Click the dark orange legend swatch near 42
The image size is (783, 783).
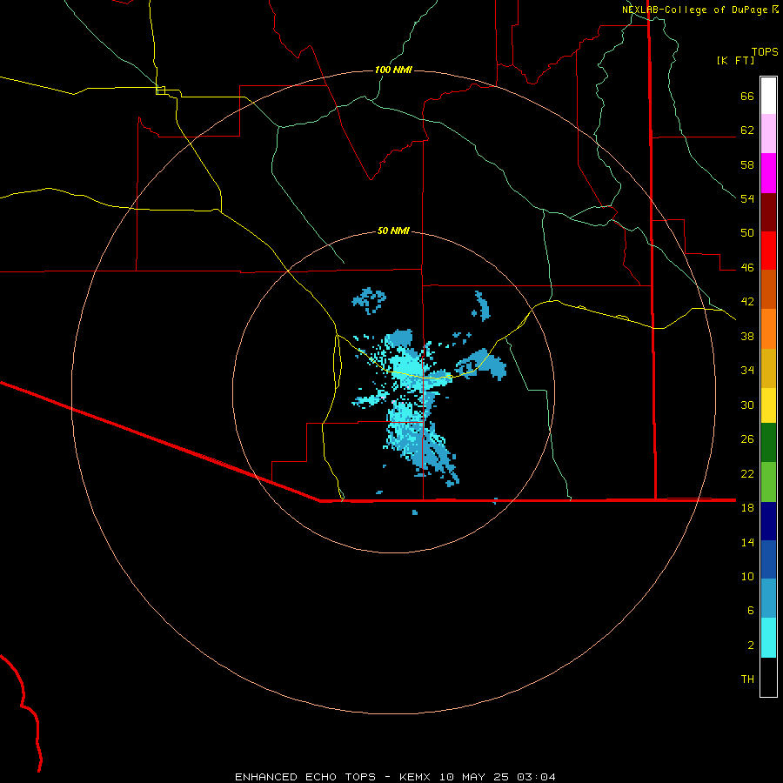768,290
